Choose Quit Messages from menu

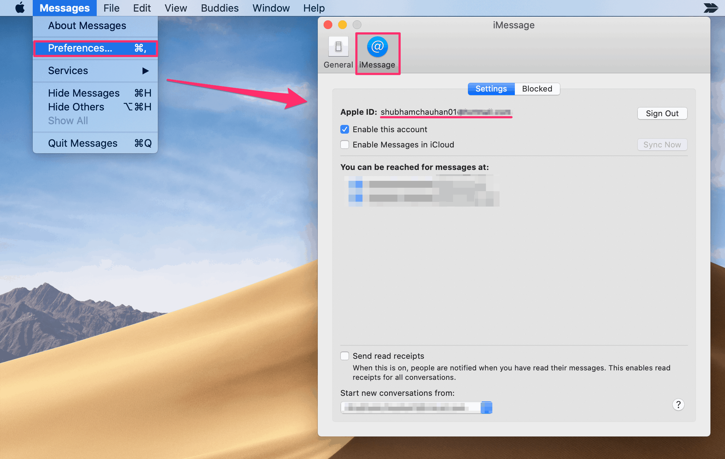pyautogui.click(x=95, y=143)
